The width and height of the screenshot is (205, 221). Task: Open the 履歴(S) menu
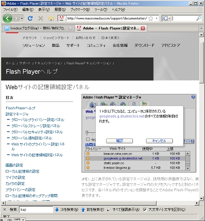coord(60,10)
